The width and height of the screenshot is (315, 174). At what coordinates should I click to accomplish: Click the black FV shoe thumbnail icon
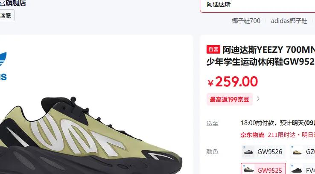[297, 170]
